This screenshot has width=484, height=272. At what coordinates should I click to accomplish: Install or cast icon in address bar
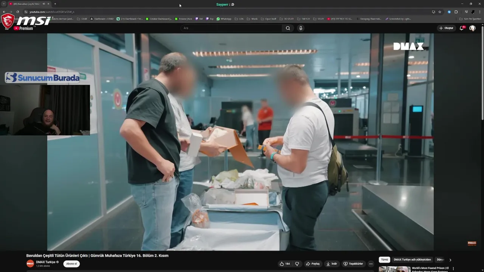[433, 12]
